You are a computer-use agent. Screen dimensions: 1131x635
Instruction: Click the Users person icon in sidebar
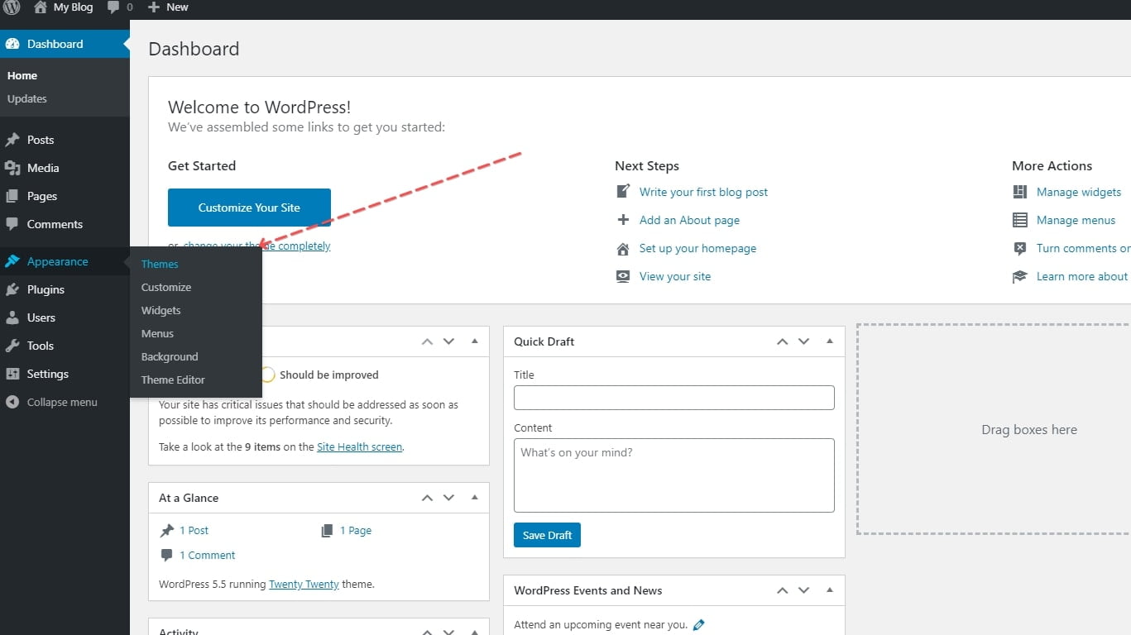click(12, 317)
